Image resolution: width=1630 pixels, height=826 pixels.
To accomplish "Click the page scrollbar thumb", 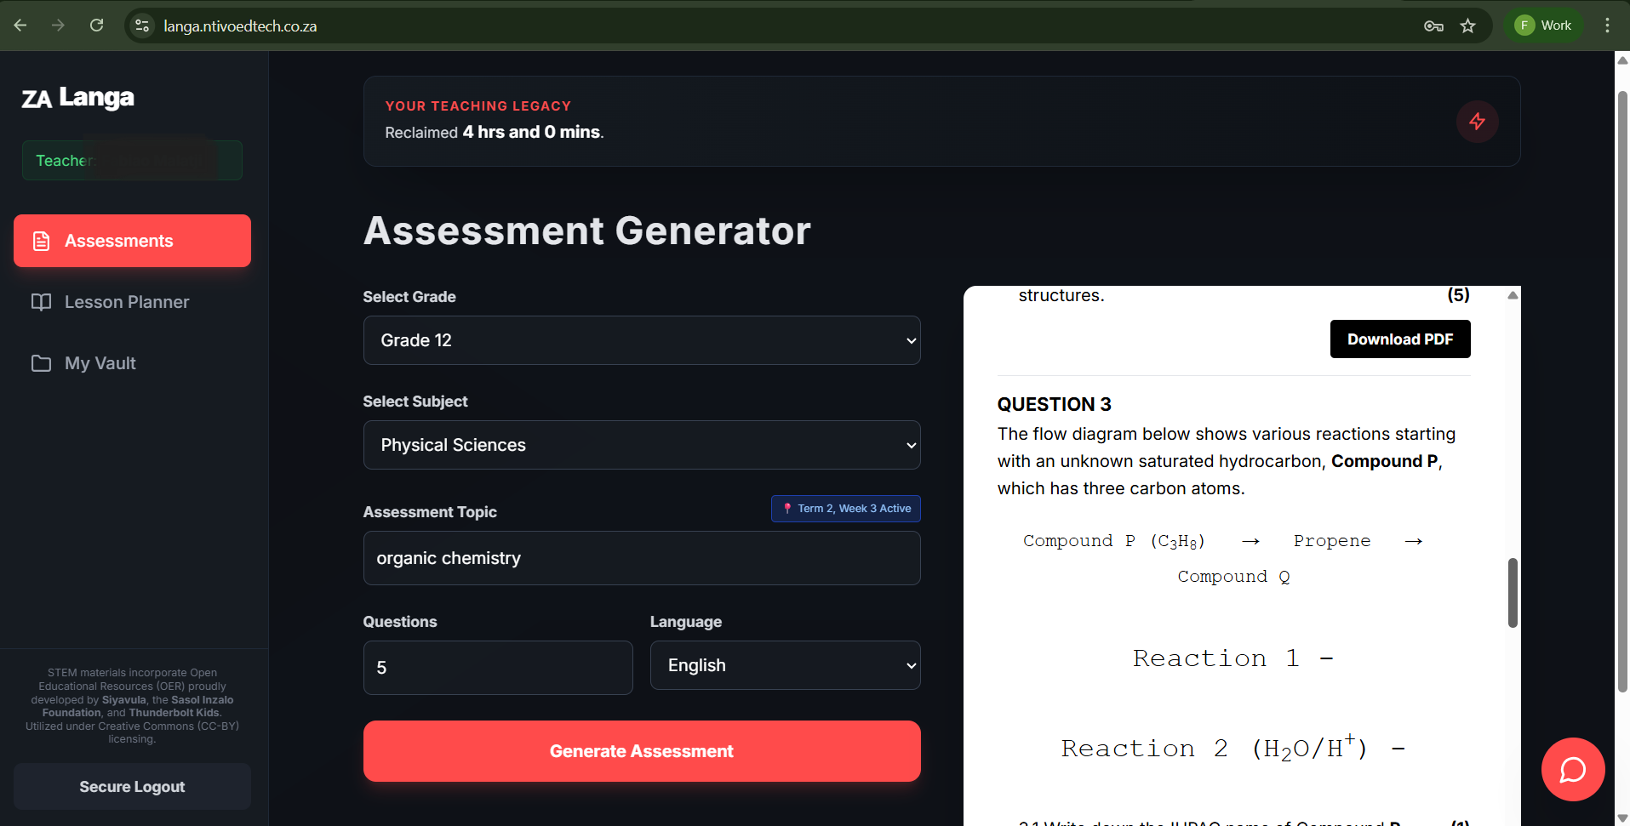I will pos(1622,391).
